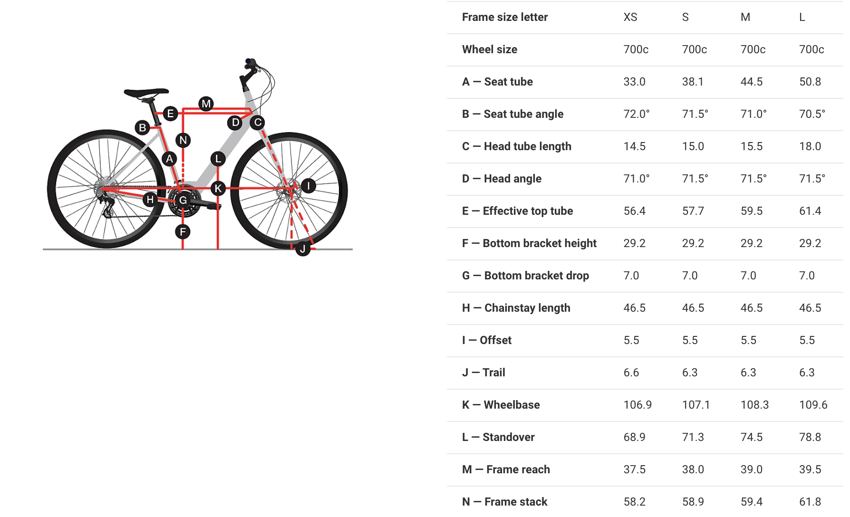Click the E marker below the saddle
Viewport: 850px width, 517px height.
170,114
